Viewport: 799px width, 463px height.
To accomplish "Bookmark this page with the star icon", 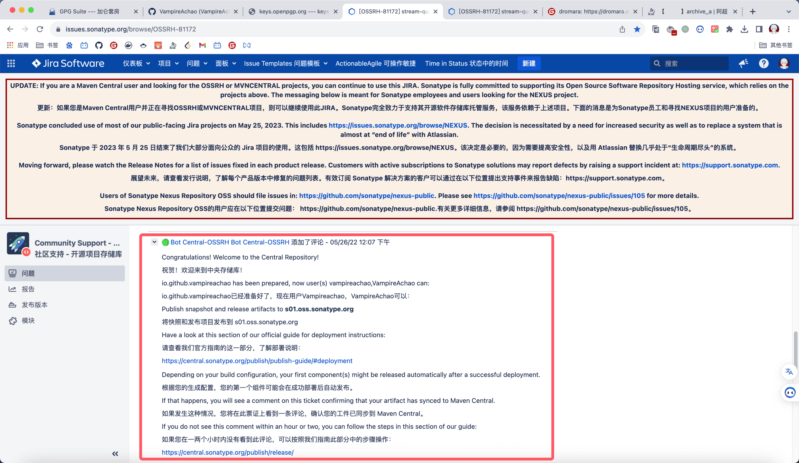I will click(x=637, y=29).
